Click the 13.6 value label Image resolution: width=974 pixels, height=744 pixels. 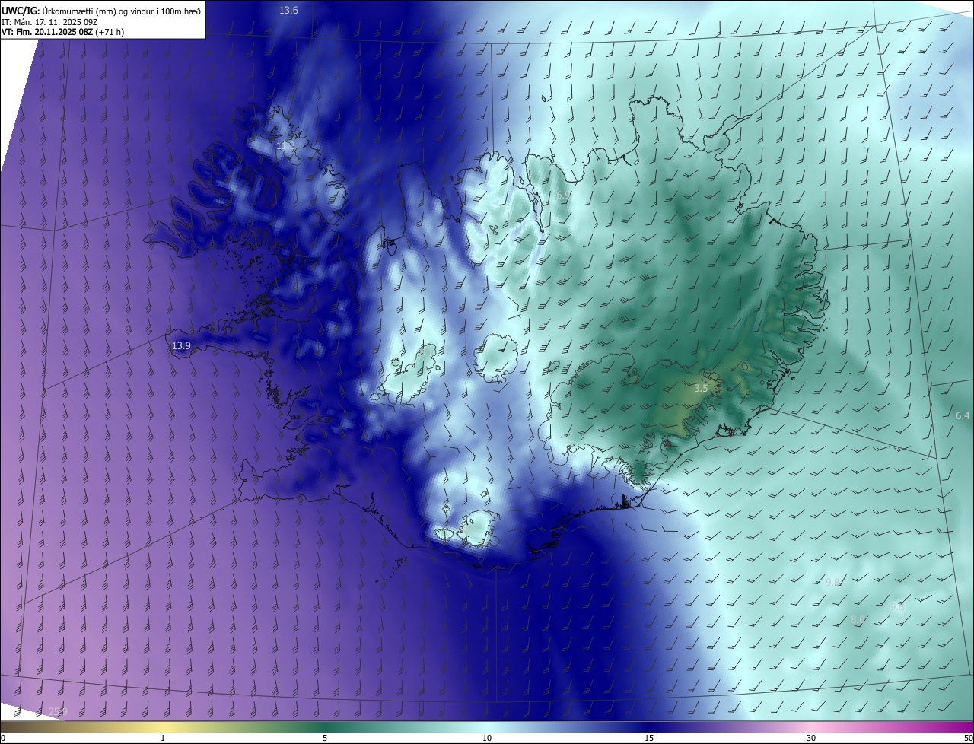(288, 11)
